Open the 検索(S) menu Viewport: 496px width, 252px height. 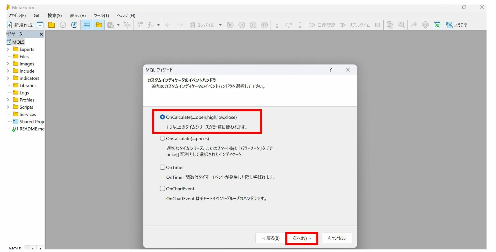(x=55, y=15)
